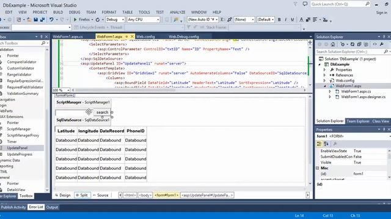Open the Error List tab
This screenshot has width=391, height=219.
tap(36, 207)
